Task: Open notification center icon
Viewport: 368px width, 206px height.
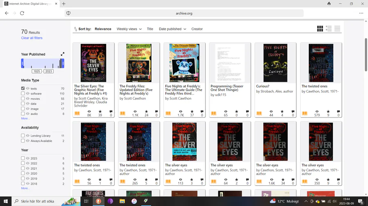Action: click(361, 201)
